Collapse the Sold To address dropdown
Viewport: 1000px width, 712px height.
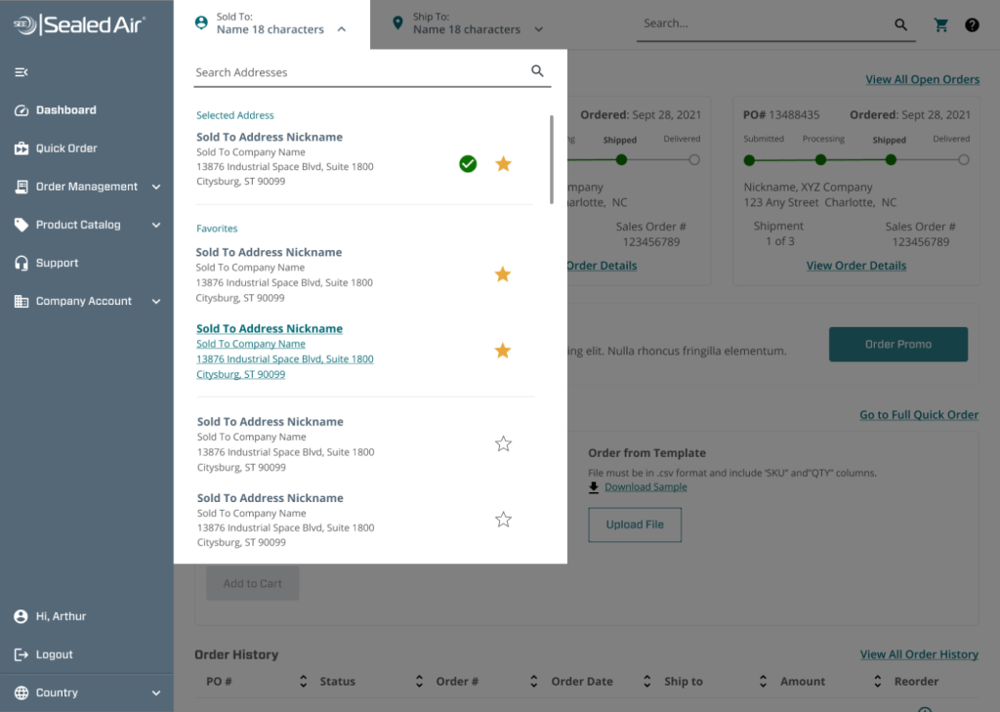(x=342, y=29)
